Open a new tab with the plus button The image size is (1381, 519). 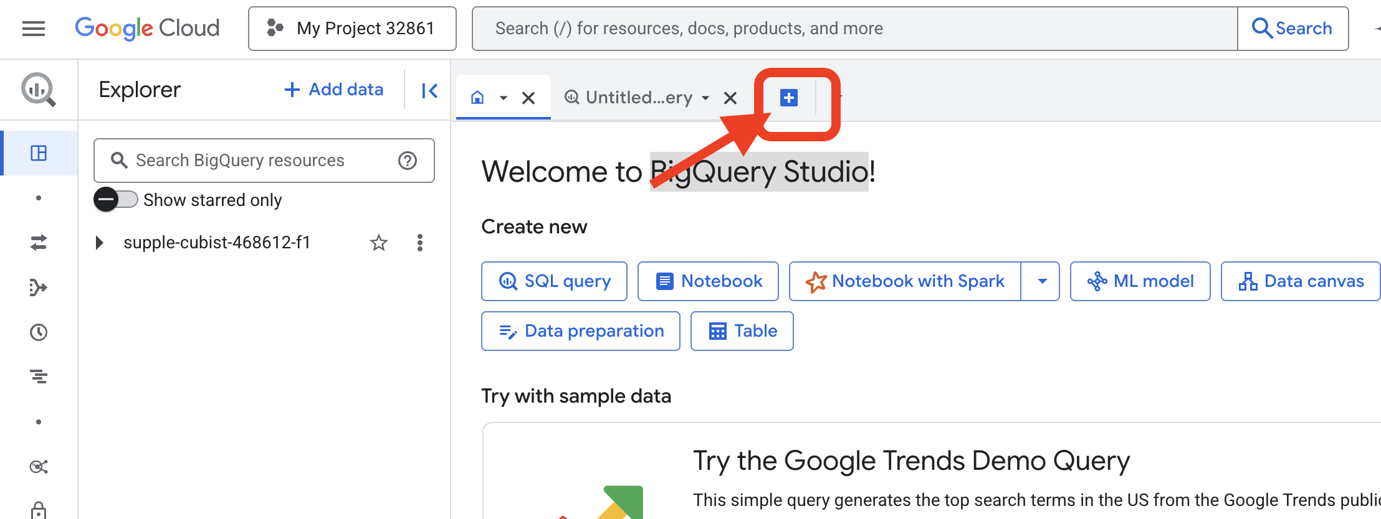(x=788, y=98)
